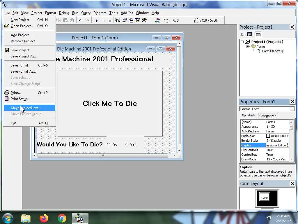Image resolution: width=298 pixels, height=224 pixels.
Task: Select the left Yes radio button
Action: click(x=108, y=144)
